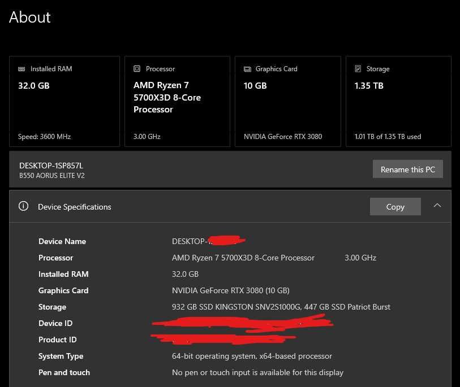Click the Installed RAM label in specifications list
Viewport: 460px width, 387px height.
[63, 274]
